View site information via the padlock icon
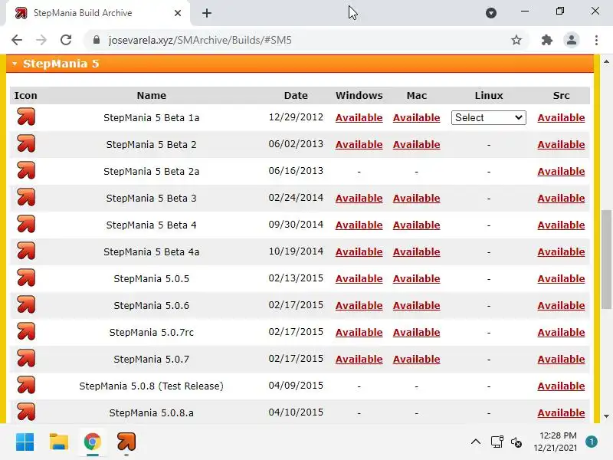 (97, 40)
